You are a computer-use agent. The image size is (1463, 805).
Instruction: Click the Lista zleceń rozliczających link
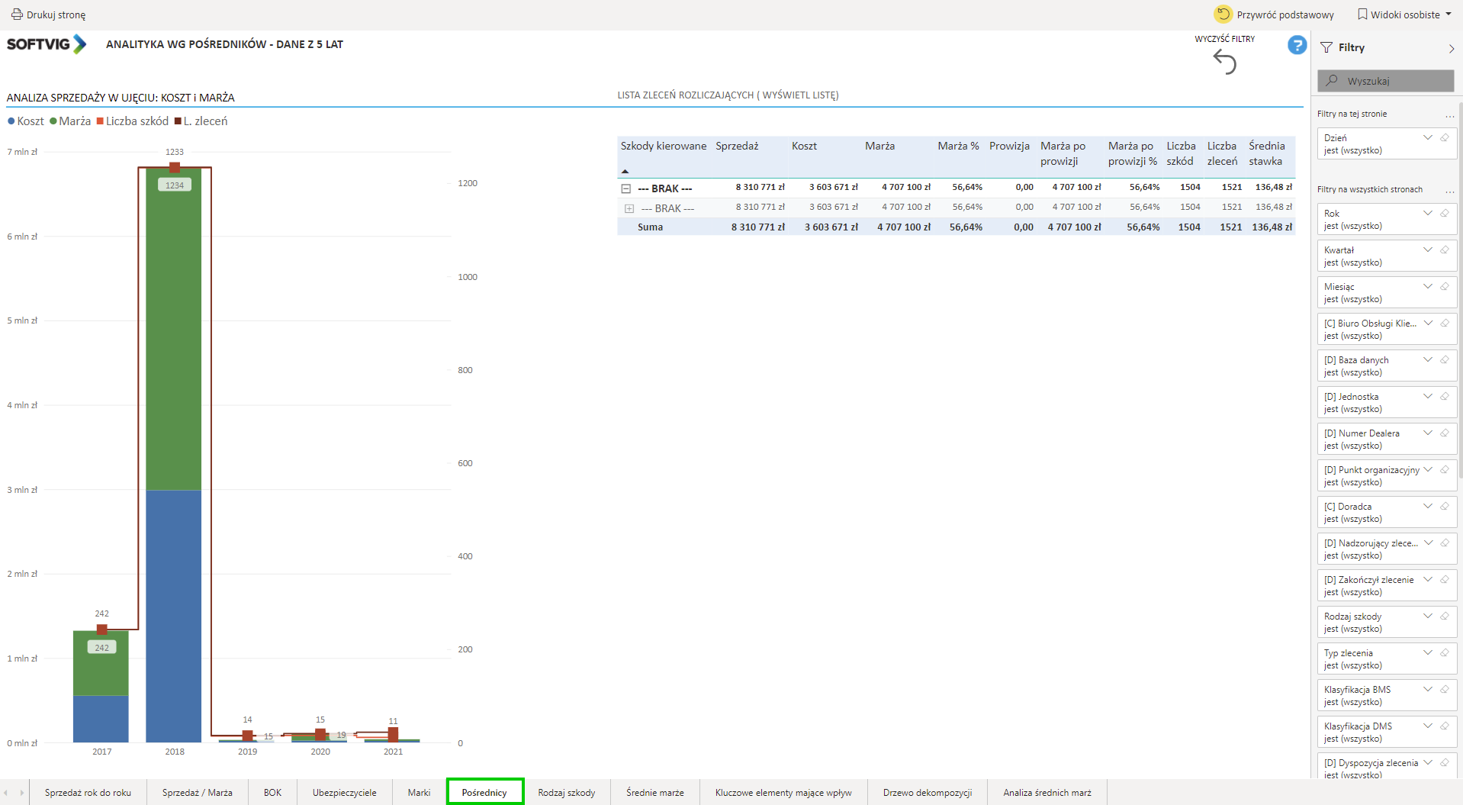[x=728, y=95]
